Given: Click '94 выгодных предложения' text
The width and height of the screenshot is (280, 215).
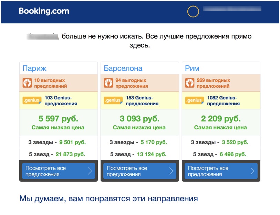Looking at the screenshot, I should pyautogui.click(x=132, y=83).
